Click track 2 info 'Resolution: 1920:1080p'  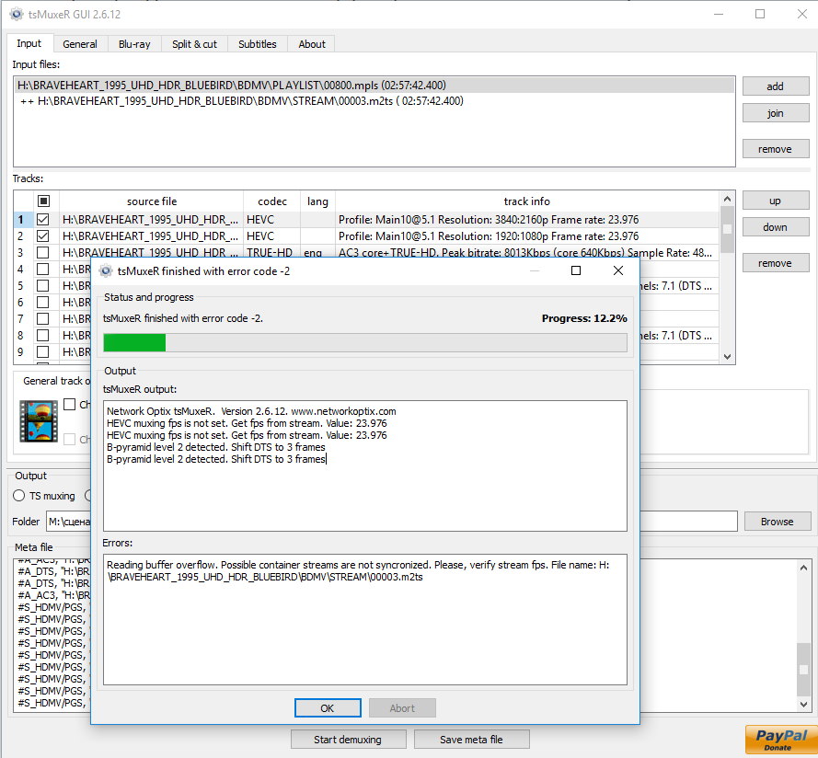pos(493,236)
